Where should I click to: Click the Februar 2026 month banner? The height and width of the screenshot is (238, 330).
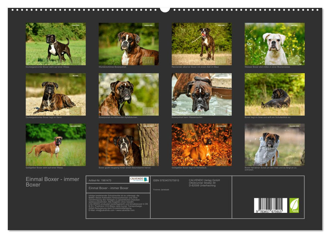pyautogui.click(x=148, y=25)
